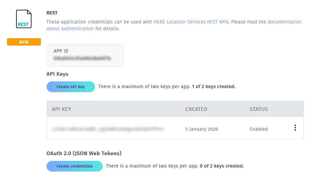The width and height of the screenshot is (319, 191).
Task: Click the APP ID field box
Action: coord(85,55)
